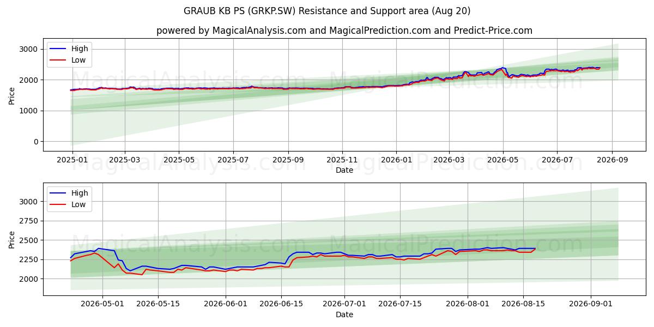The image size is (654, 327).
Task: Click the '2026-03' date tick label
Action: 449,160
